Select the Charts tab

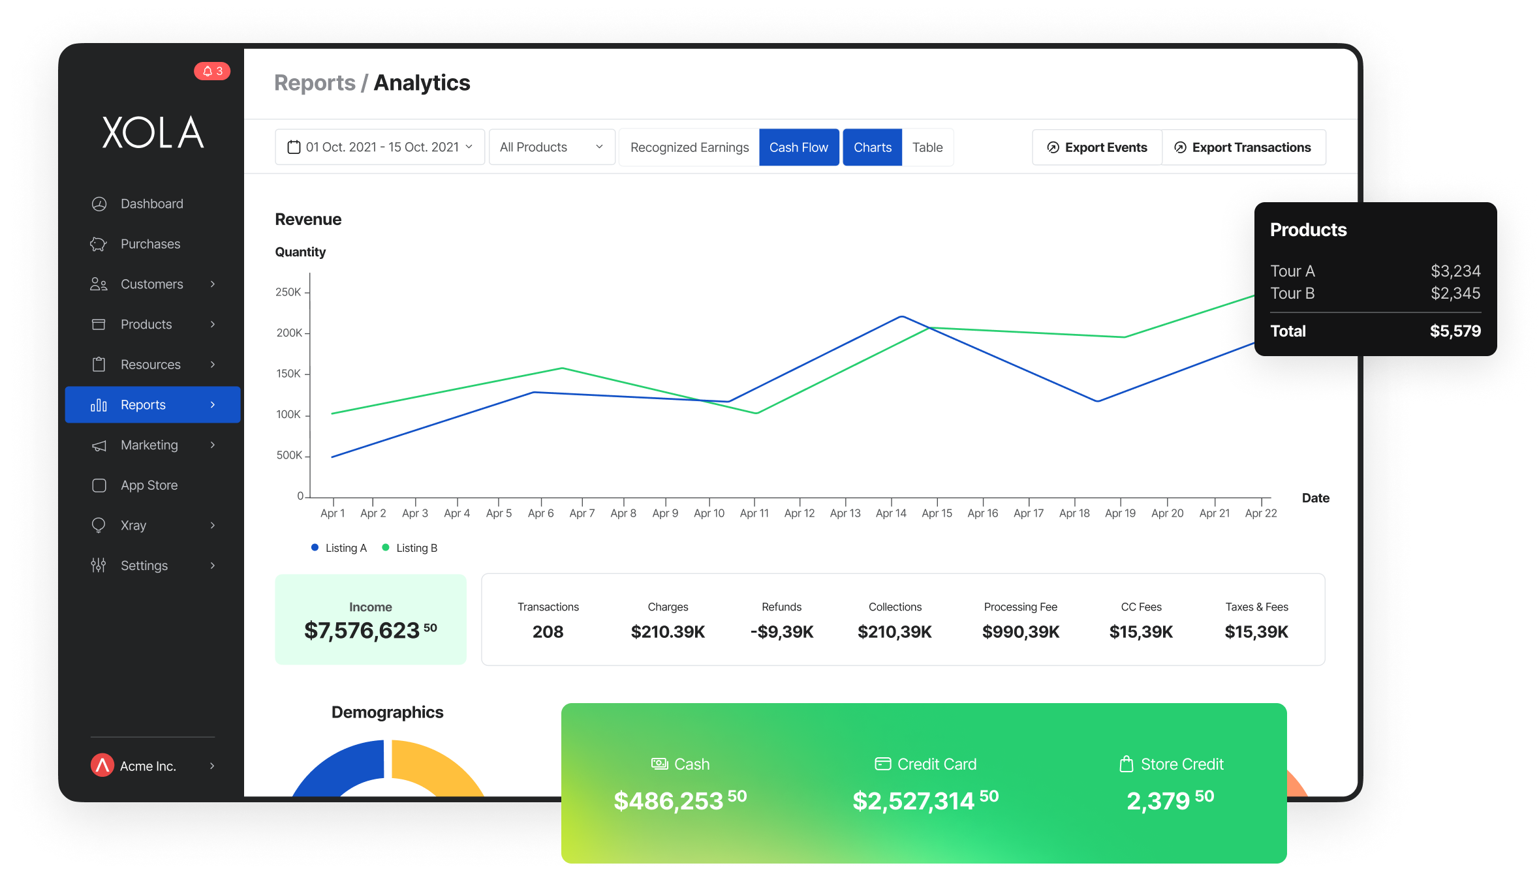(x=872, y=147)
